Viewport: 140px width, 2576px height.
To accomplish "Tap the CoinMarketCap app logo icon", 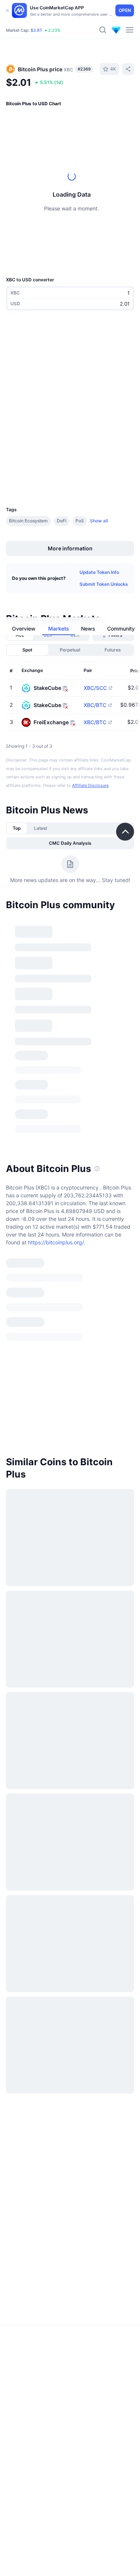I will [x=19, y=10].
